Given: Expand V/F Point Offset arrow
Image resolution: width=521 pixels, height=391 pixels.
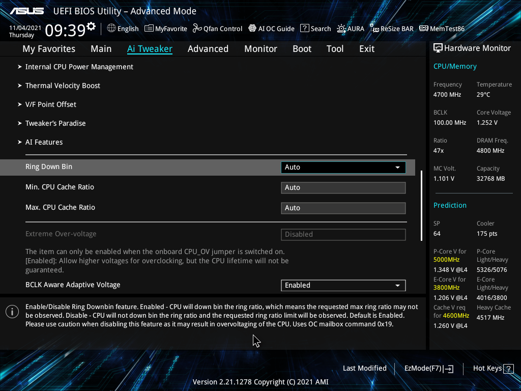Looking at the screenshot, I should click(20, 104).
